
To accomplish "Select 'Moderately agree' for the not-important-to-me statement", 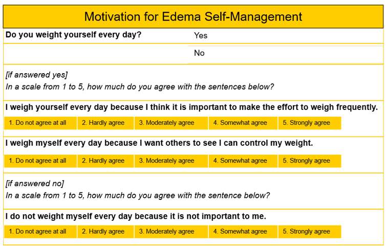I will click(x=171, y=232).
